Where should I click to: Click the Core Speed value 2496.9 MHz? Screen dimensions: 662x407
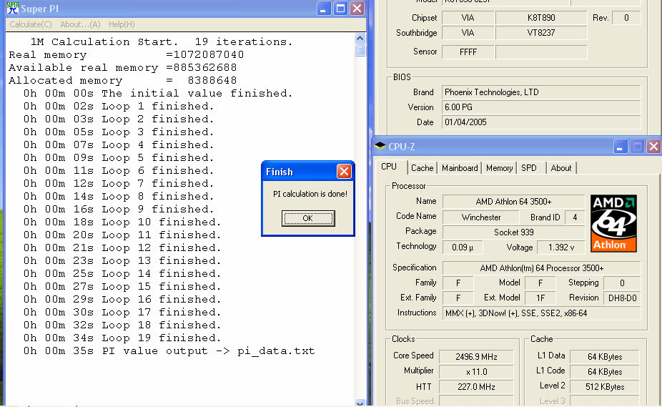click(476, 357)
